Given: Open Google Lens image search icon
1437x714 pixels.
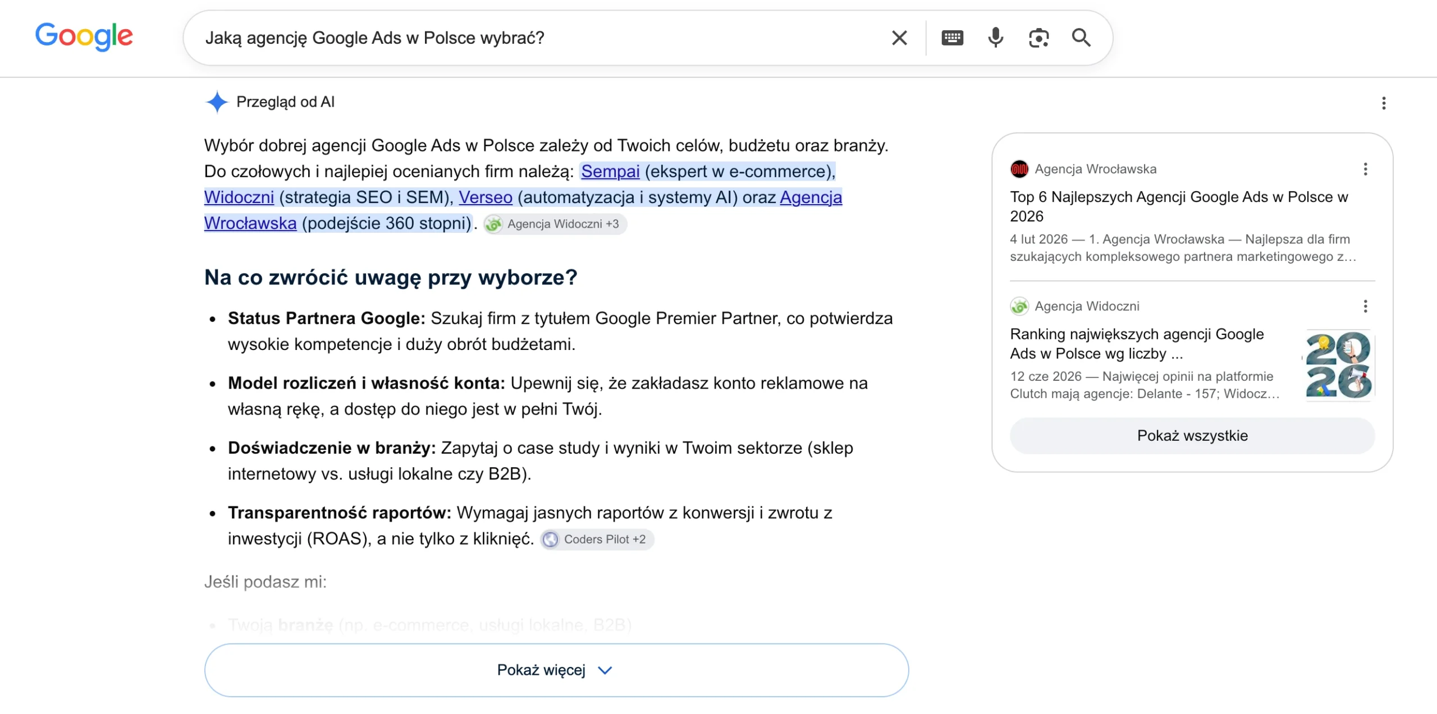Looking at the screenshot, I should click(1038, 38).
